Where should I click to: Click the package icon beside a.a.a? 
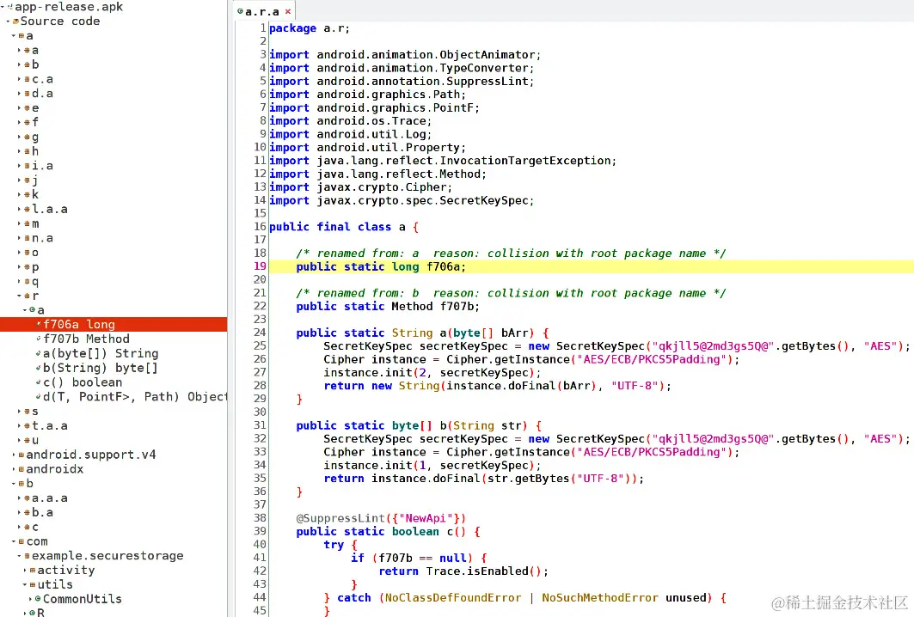tap(27, 498)
